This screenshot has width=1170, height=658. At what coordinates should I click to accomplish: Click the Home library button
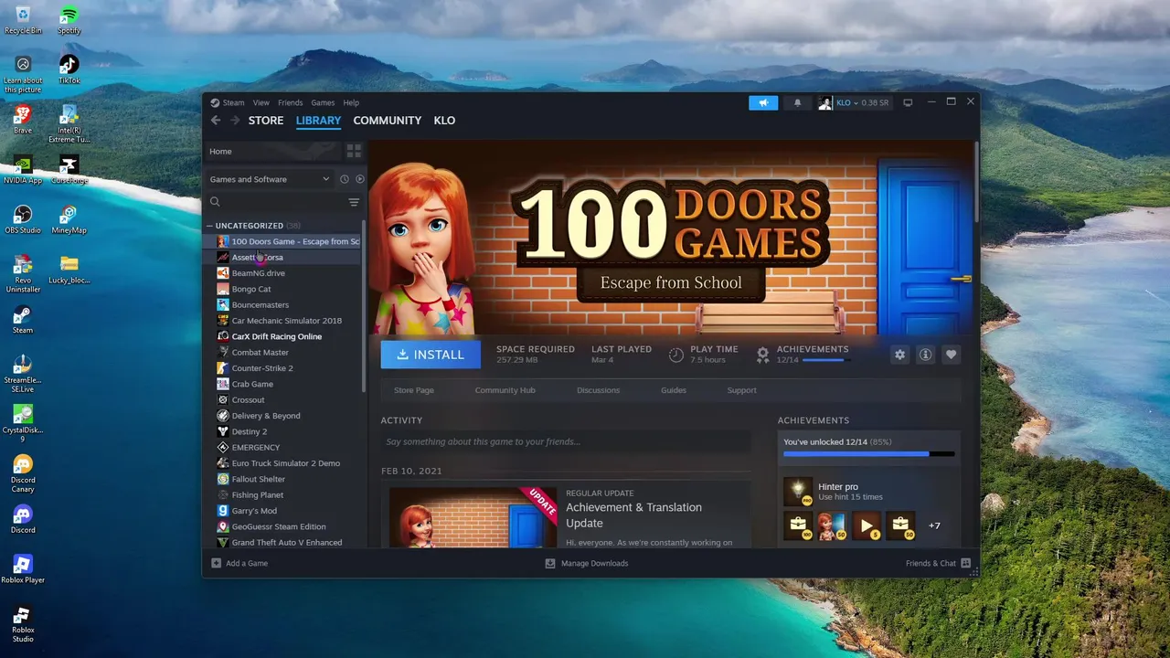point(271,151)
